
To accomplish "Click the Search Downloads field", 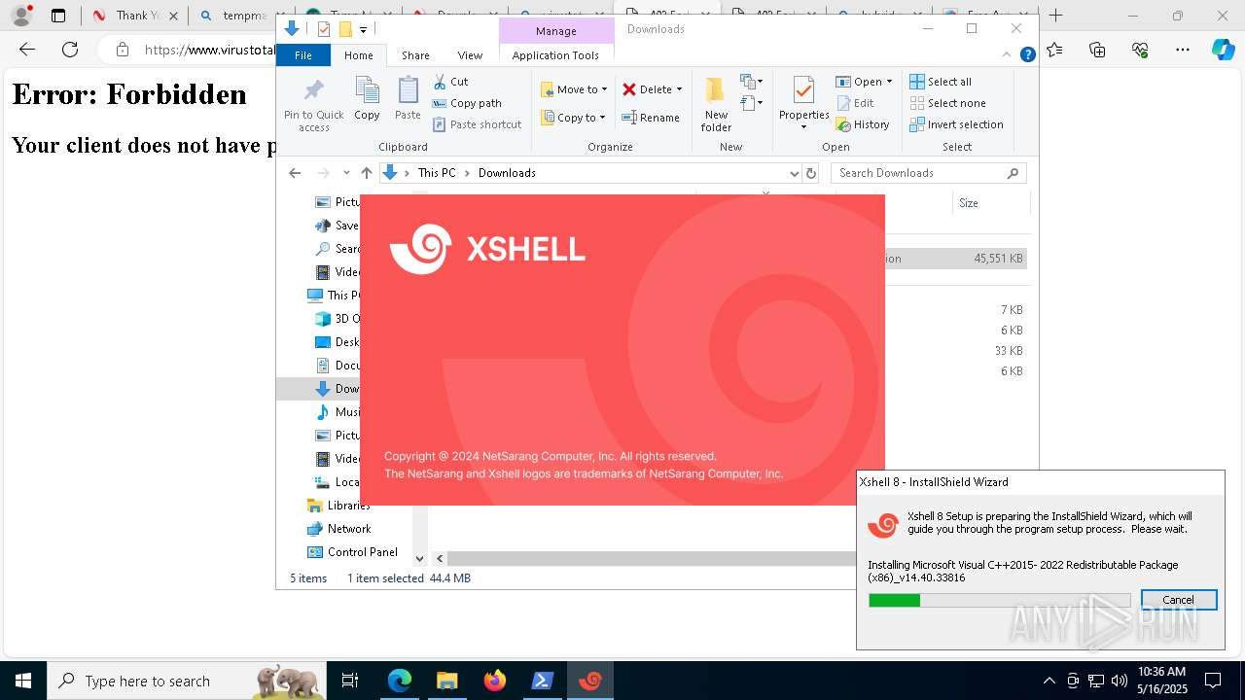I will [x=929, y=173].
